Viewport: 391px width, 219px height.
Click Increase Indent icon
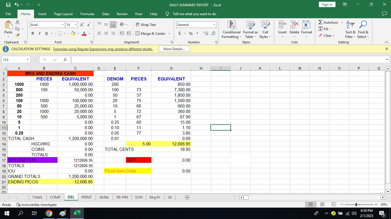[x=129, y=34]
